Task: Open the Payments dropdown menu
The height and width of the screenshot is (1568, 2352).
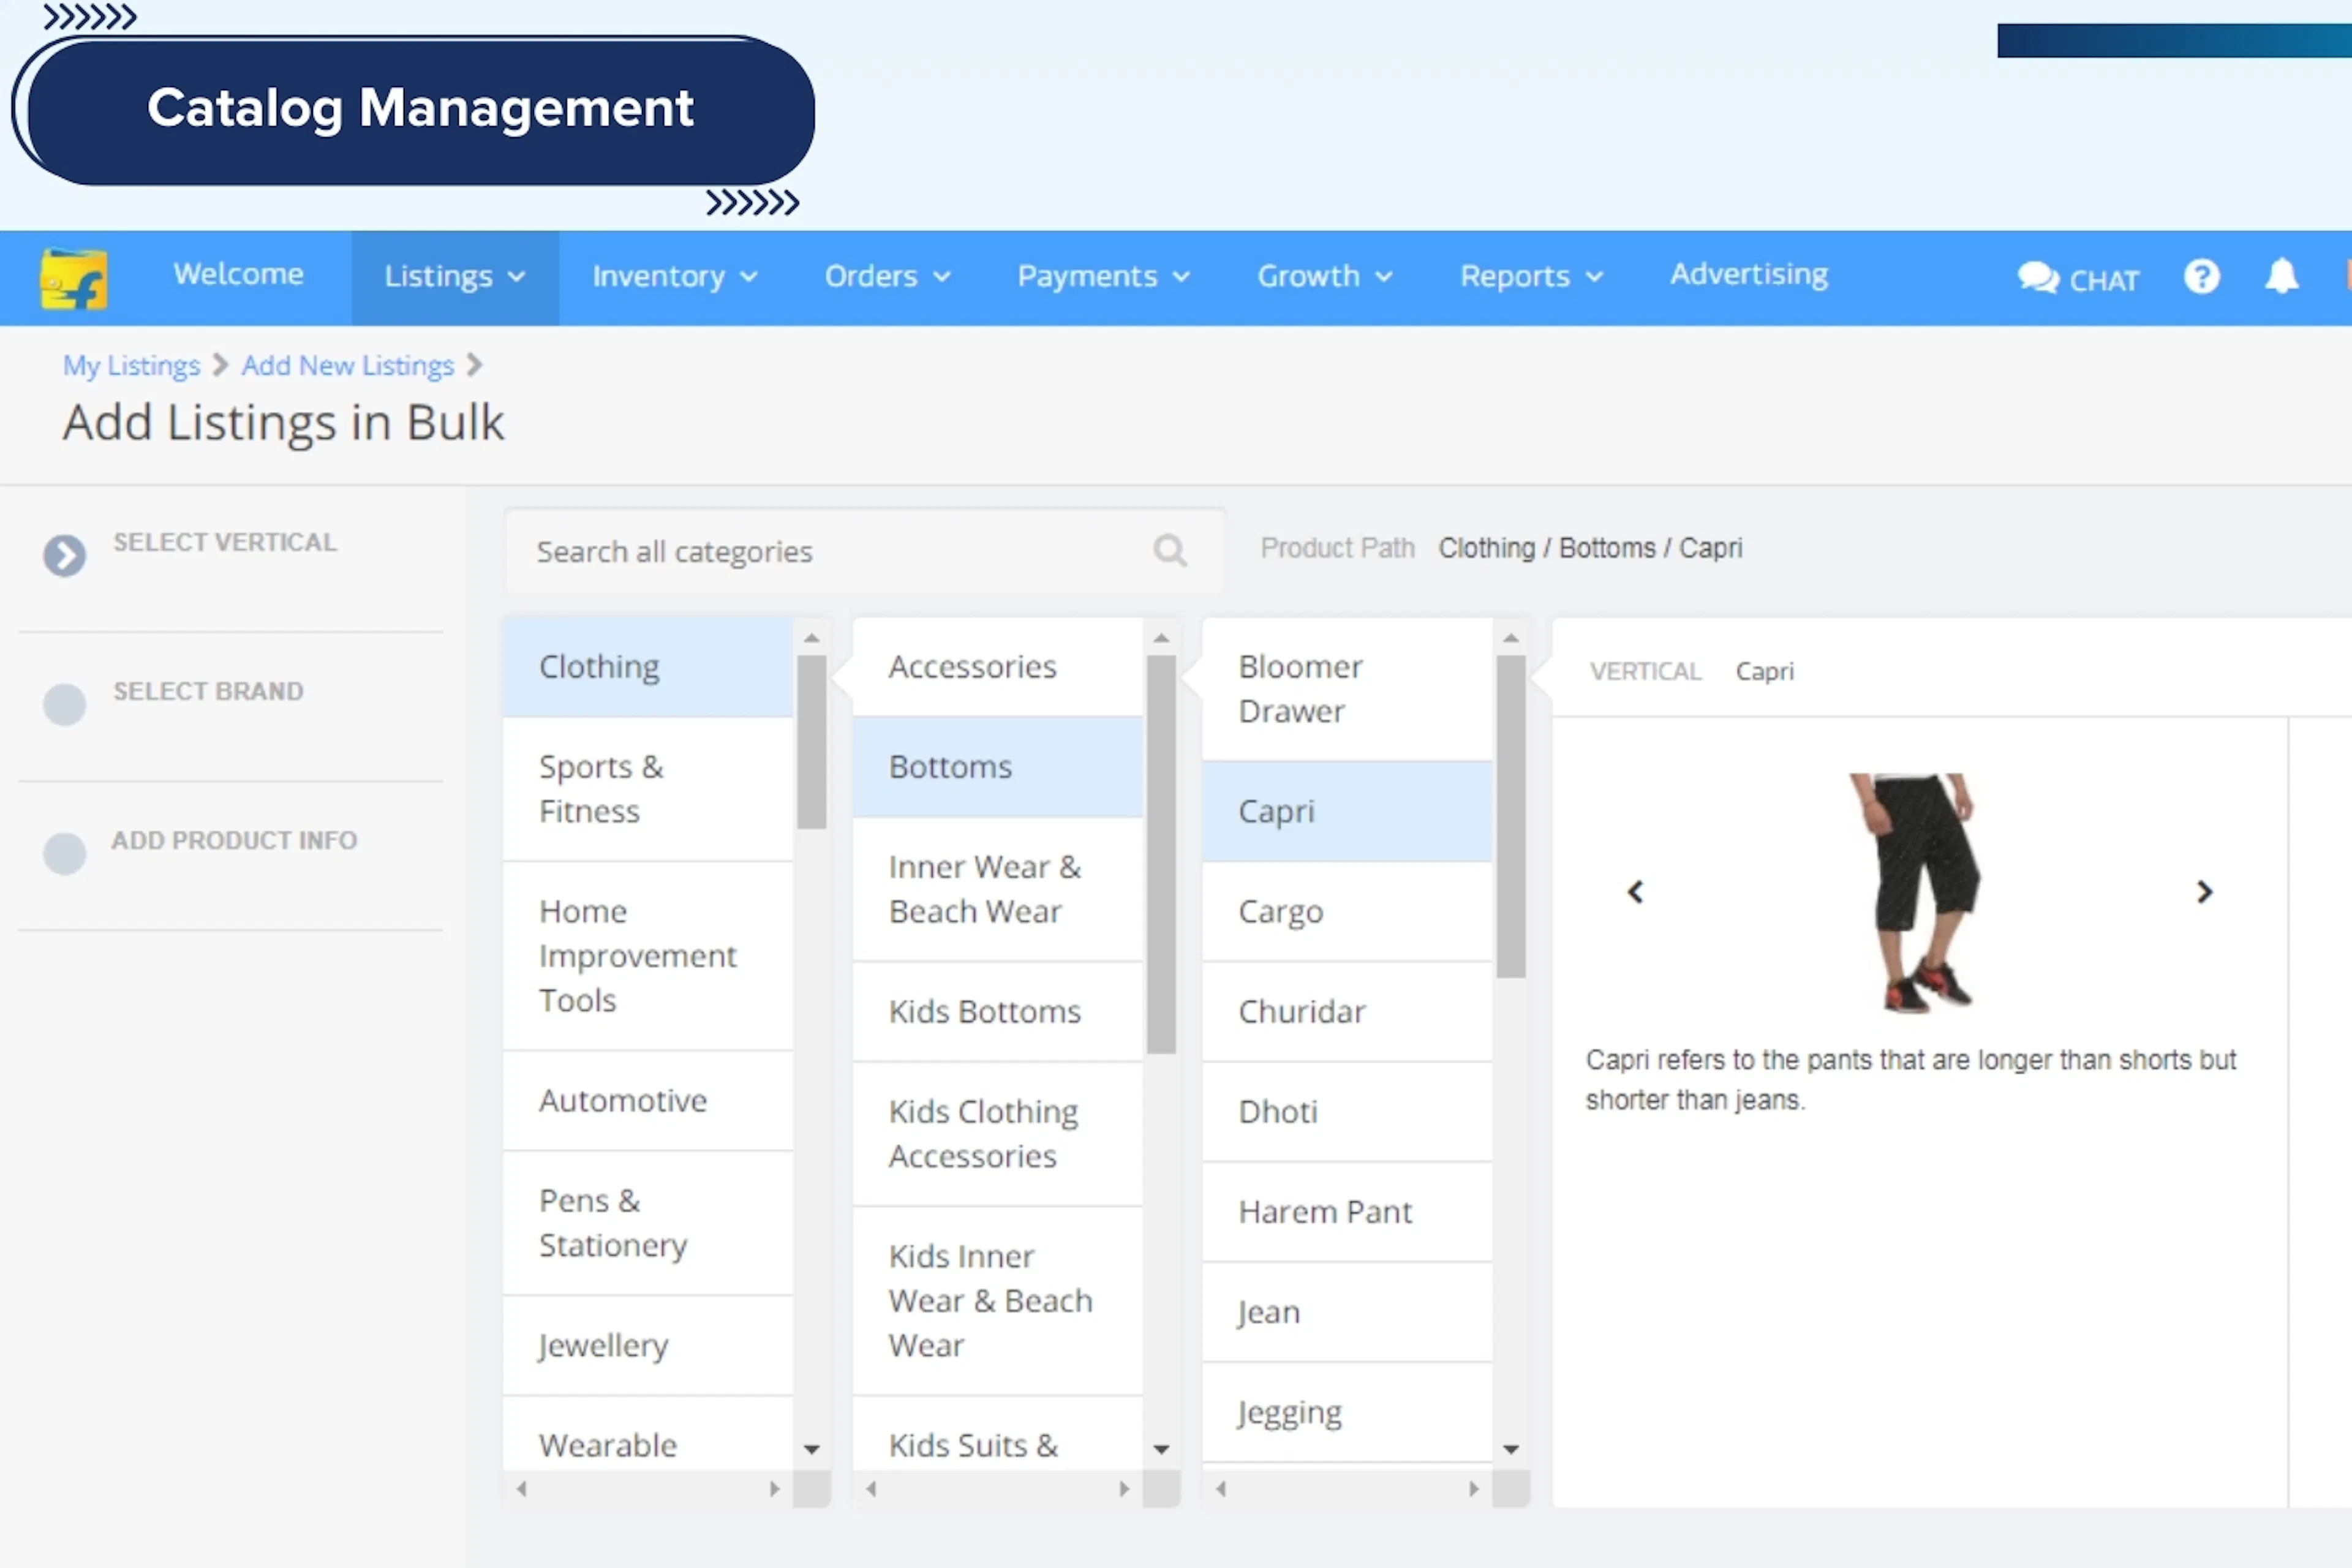Action: coord(1103,276)
